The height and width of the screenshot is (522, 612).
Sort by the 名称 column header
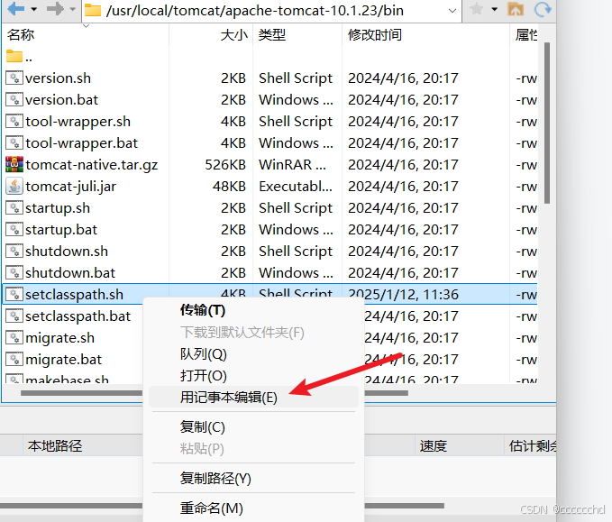pyautogui.click(x=21, y=35)
